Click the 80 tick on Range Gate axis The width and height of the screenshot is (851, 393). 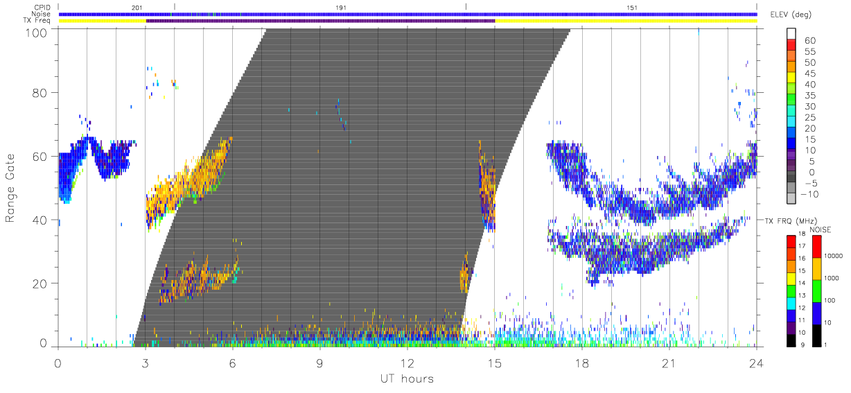click(39, 92)
